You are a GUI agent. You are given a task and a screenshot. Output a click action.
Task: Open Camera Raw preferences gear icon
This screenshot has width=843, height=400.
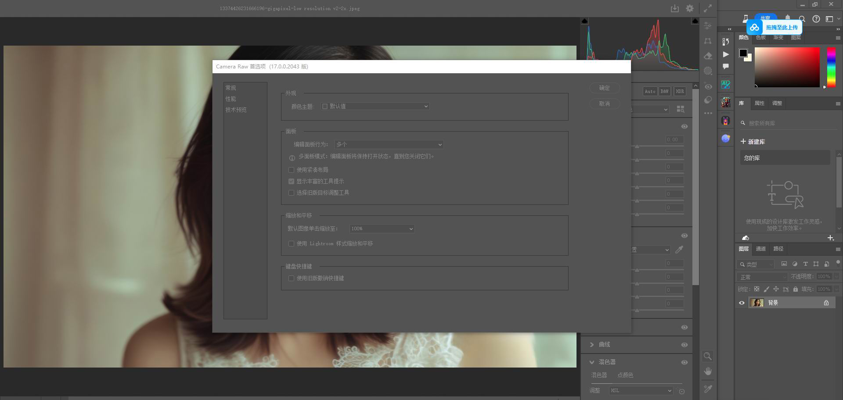(x=690, y=8)
